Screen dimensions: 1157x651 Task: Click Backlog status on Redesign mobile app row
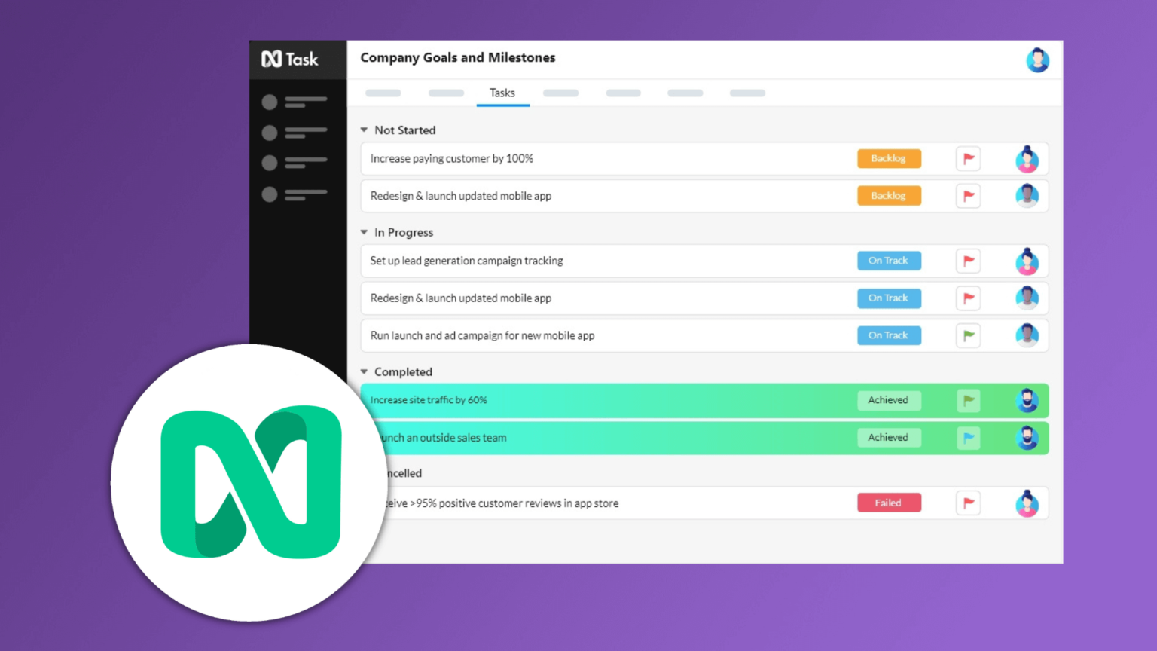(889, 196)
